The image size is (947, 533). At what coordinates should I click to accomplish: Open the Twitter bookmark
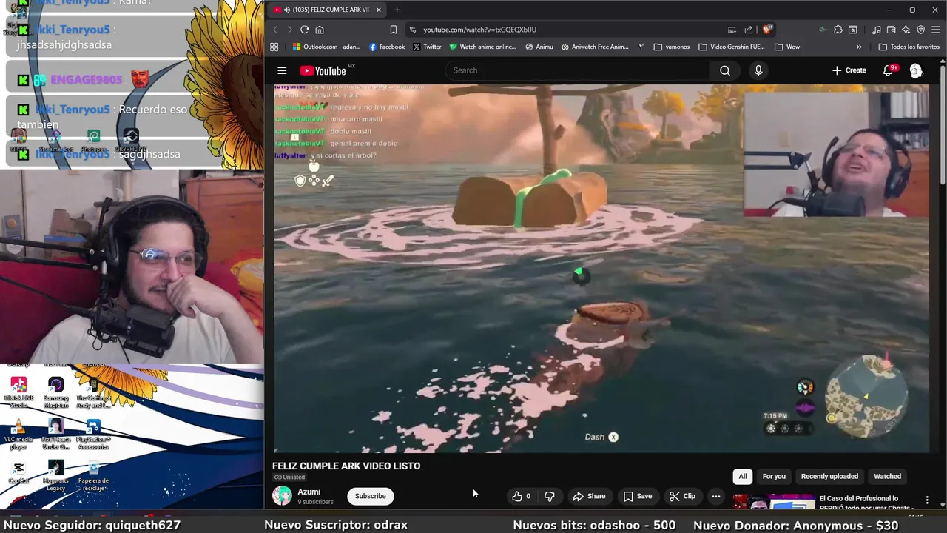427,47
